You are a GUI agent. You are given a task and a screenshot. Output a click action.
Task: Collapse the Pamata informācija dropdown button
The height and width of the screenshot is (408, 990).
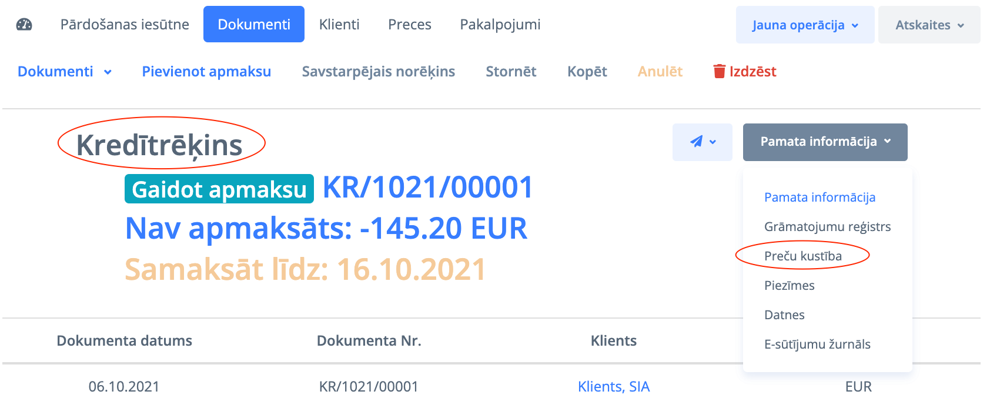825,142
